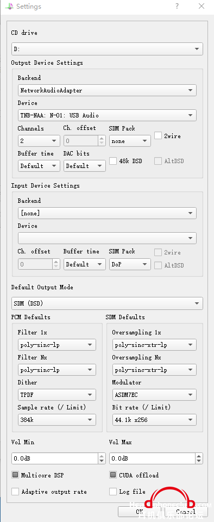
Task: Open the CD drive dropdown
Action: click(x=107, y=49)
